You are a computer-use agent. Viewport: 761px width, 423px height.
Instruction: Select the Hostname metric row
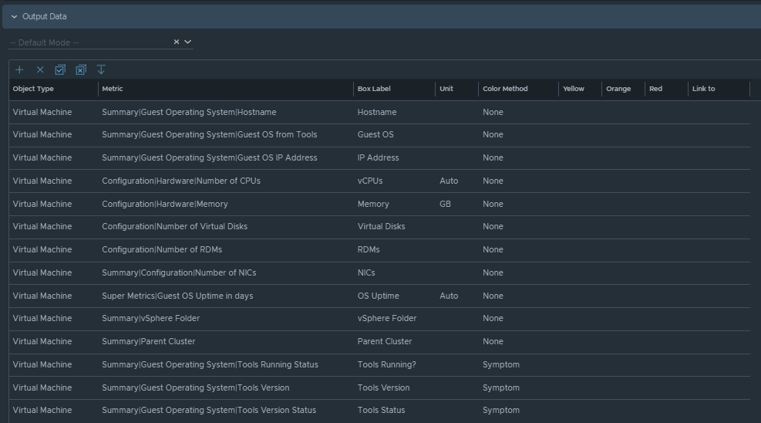click(189, 113)
